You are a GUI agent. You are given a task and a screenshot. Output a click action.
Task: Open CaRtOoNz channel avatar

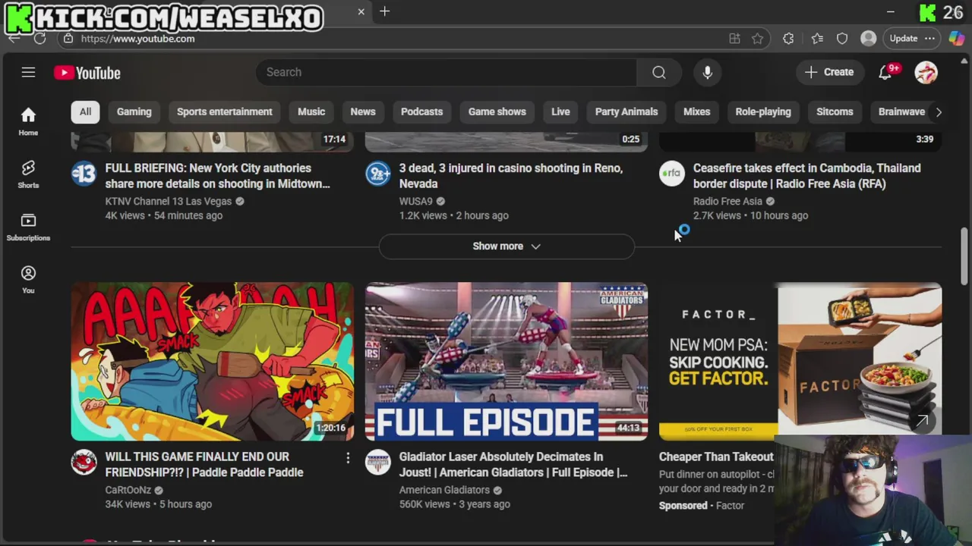tap(84, 463)
